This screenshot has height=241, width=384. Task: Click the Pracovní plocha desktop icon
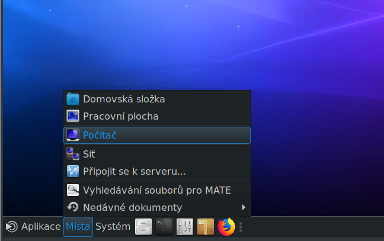[73, 116]
